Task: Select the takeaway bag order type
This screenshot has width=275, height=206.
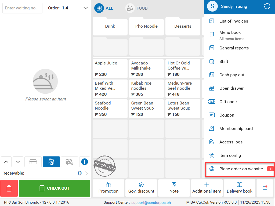Action: click(x=51, y=162)
